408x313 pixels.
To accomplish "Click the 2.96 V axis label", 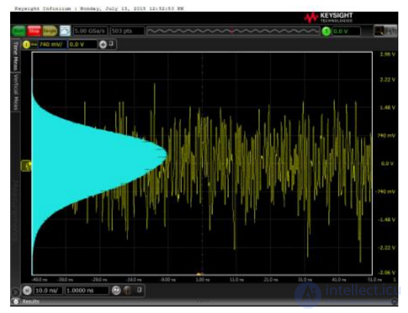I will point(387,54).
